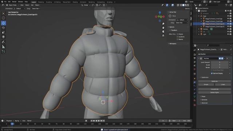
Task: Open Object Mode dropdown
Action: [12, 5]
